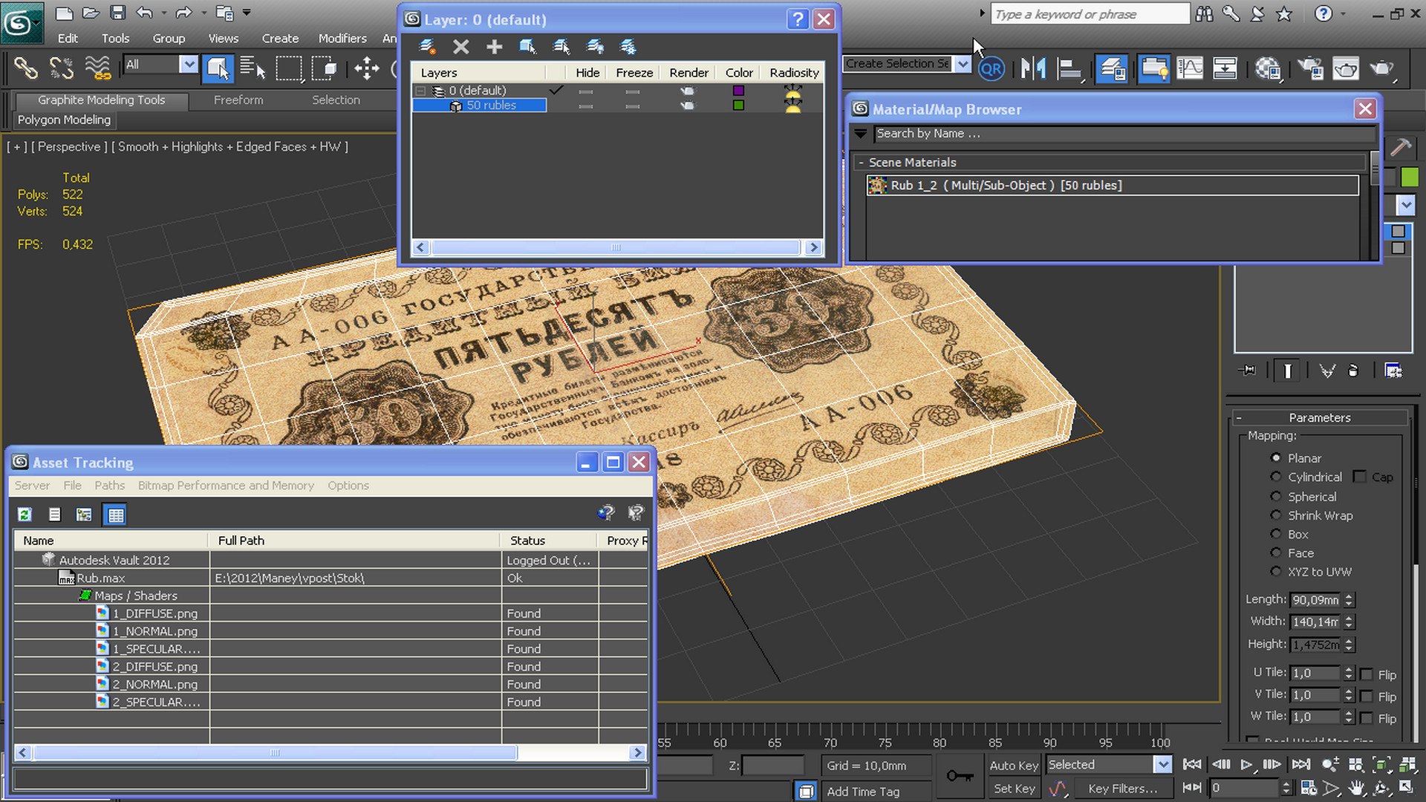Select Spherical mapping radio button

pyautogui.click(x=1276, y=496)
